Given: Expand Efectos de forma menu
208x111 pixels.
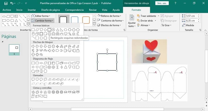Looking at the screenshot, I should point(109,25).
